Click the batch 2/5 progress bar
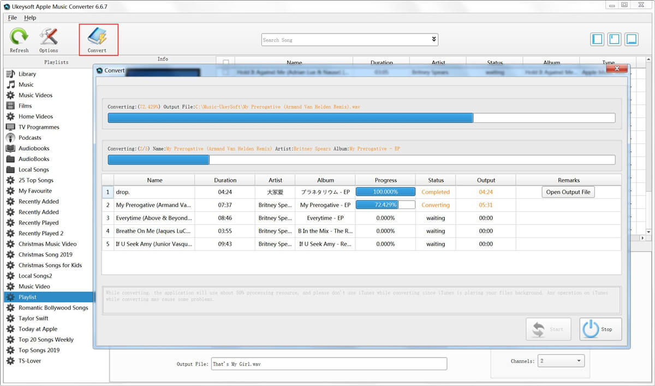655x386 pixels. click(x=361, y=160)
